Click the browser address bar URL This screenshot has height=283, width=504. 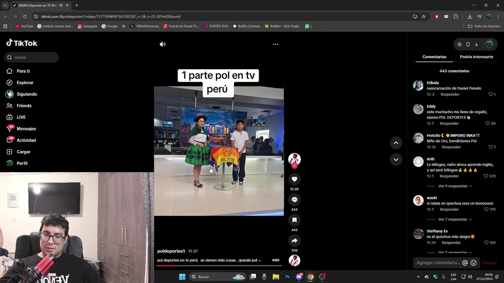111,17
